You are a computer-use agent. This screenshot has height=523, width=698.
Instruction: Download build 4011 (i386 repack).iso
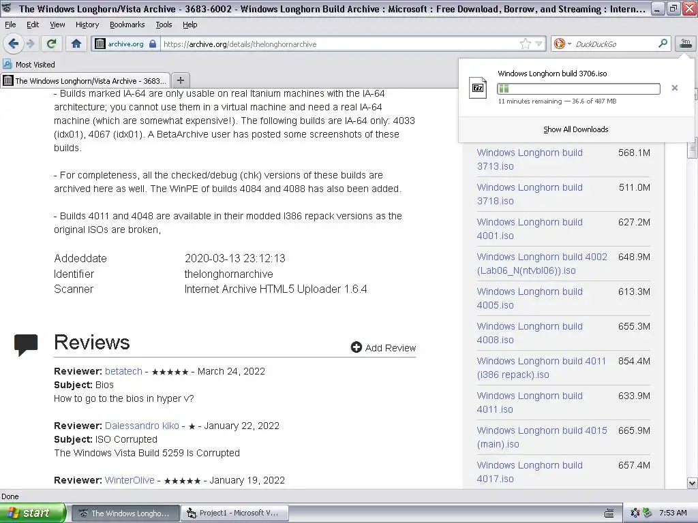(x=541, y=367)
